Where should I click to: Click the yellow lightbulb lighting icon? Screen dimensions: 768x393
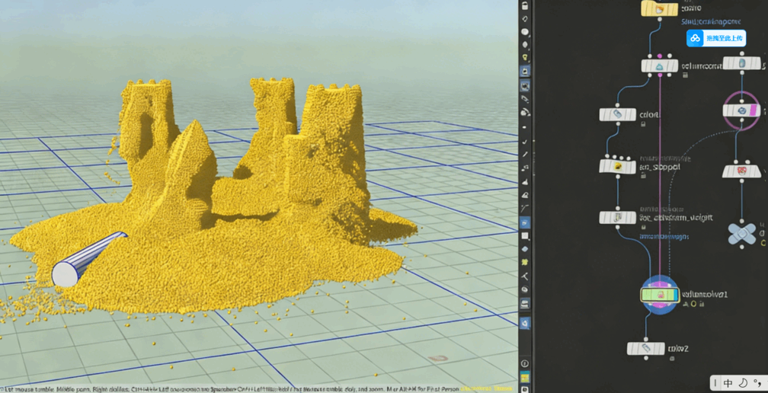point(525,57)
